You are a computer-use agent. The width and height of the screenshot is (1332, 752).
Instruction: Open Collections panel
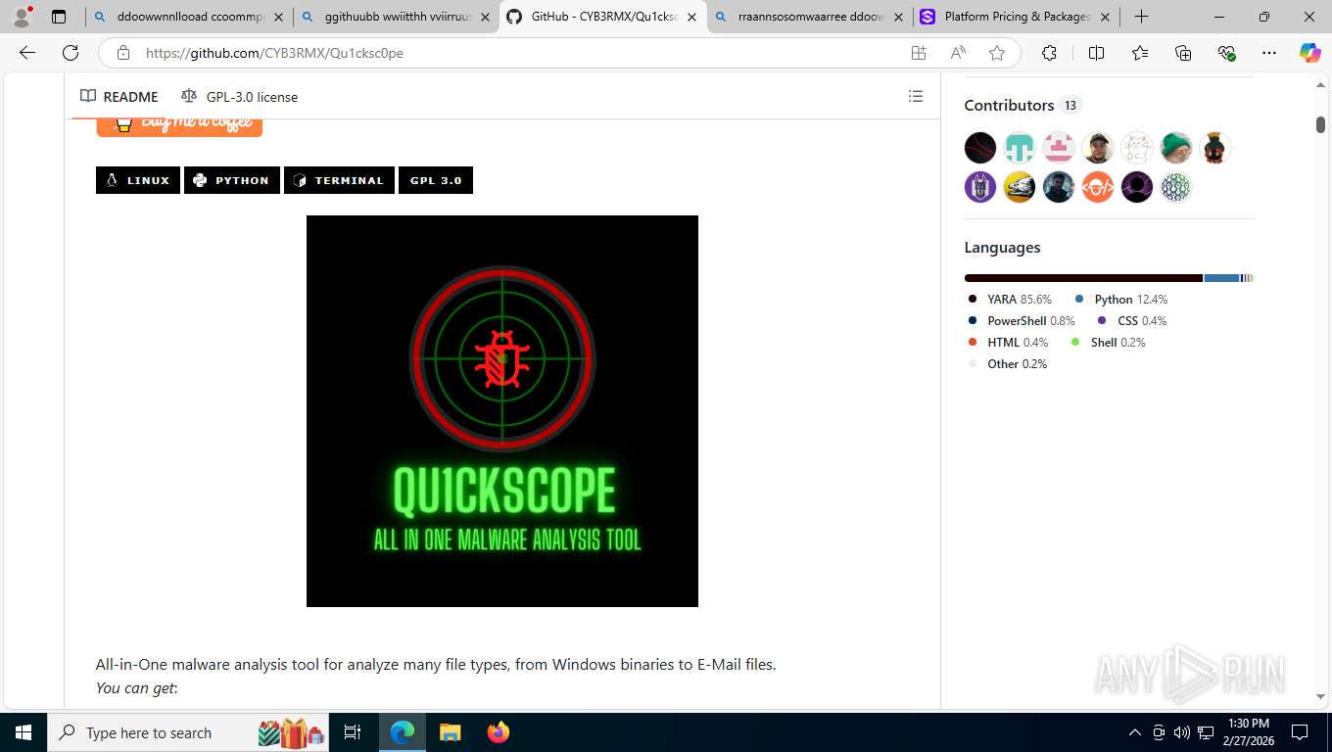pyautogui.click(x=1183, y=53)
